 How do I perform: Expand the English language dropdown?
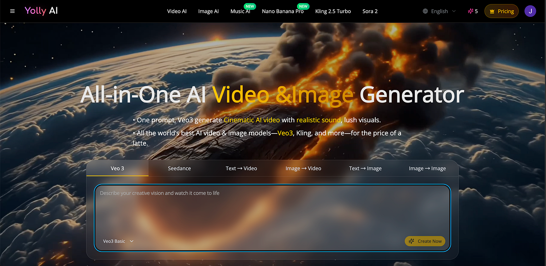[440, 11]
